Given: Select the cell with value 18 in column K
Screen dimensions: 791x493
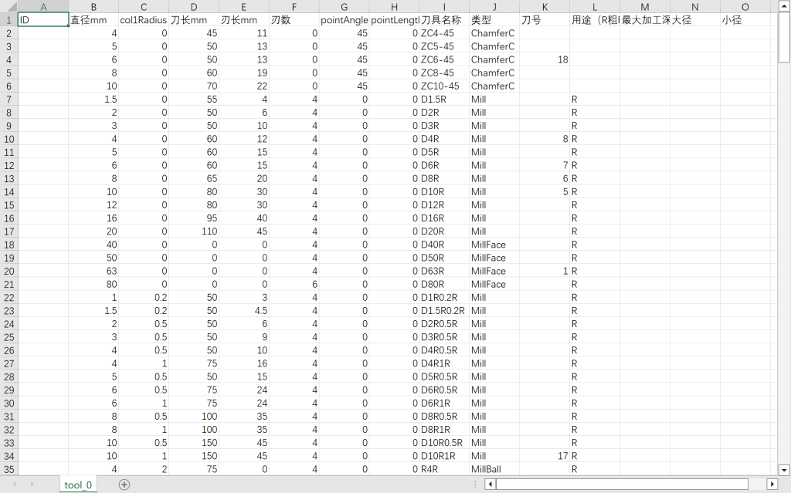Looking at the screenshot, I should [x=545, y=59].
